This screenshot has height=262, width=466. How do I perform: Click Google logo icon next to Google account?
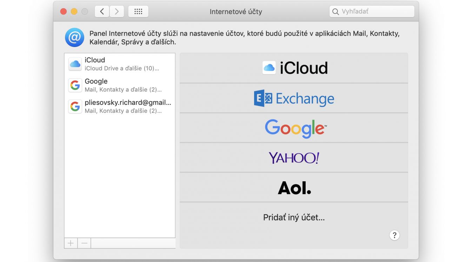coord(75,85)
